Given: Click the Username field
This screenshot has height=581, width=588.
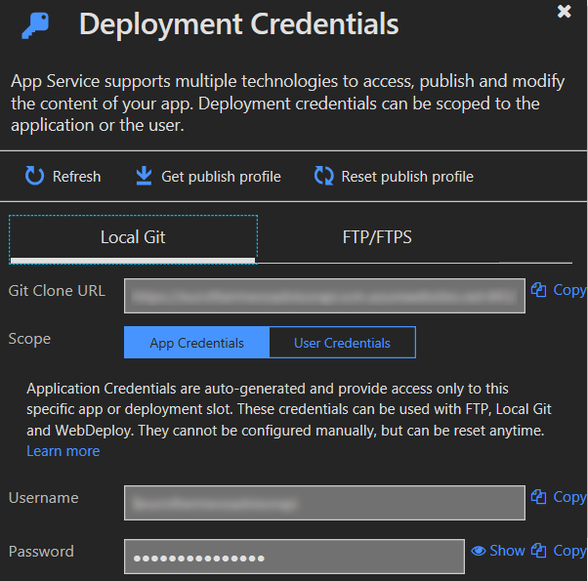Looking at the screenshot, I should (324, 503).
